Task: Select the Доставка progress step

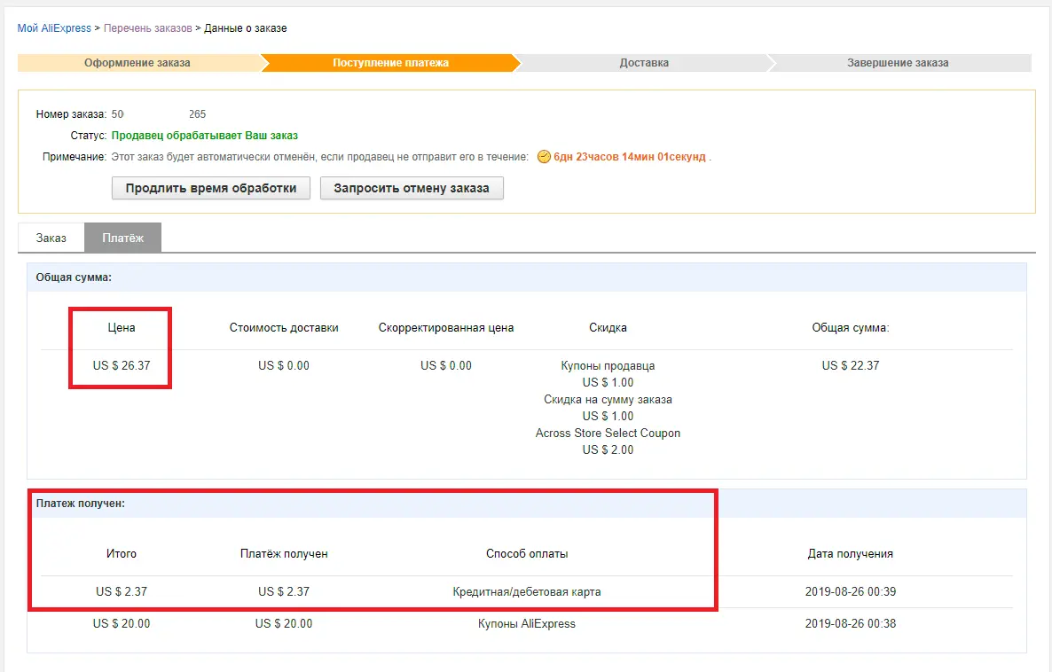Action: click(644, 63)
